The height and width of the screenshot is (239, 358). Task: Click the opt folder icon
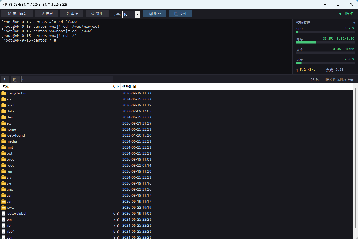click(4, 153)
